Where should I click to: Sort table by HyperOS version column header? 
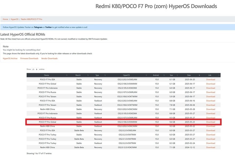pyautogui.click(x=127, y=75)
